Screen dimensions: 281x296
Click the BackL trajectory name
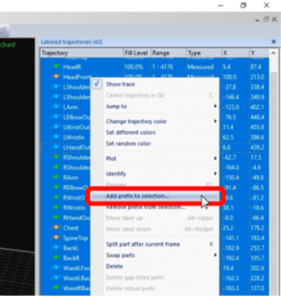[x=71, y=248]
